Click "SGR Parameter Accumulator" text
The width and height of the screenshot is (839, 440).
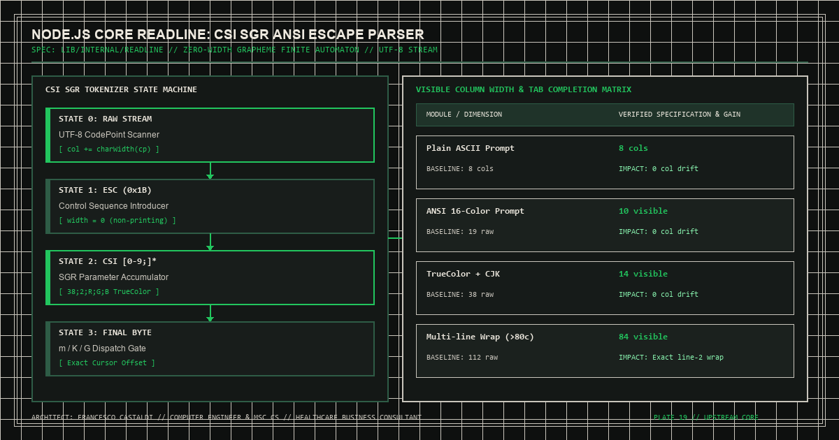click(x=113, y=277)
